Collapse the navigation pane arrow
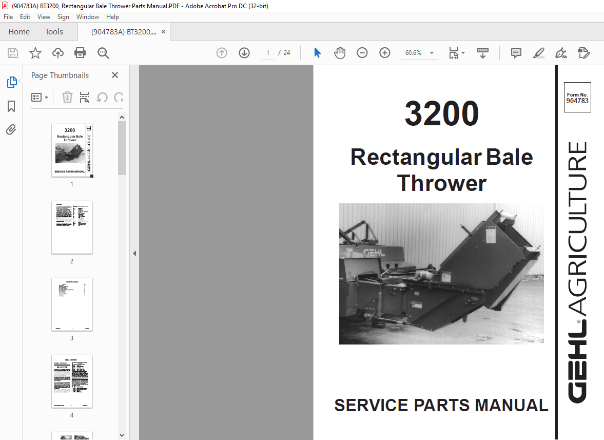 pos(134,253)
